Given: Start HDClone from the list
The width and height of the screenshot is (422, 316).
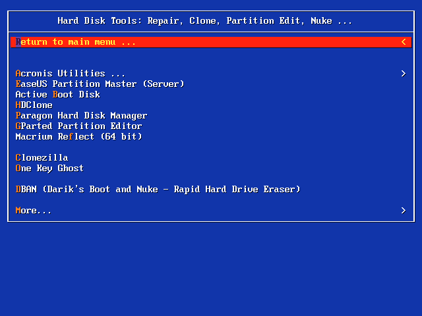Looking at the screenshot, I should click(34, 105).
